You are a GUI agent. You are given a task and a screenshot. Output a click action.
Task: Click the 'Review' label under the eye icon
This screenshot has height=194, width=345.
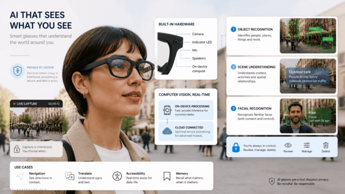pos(288,151)
